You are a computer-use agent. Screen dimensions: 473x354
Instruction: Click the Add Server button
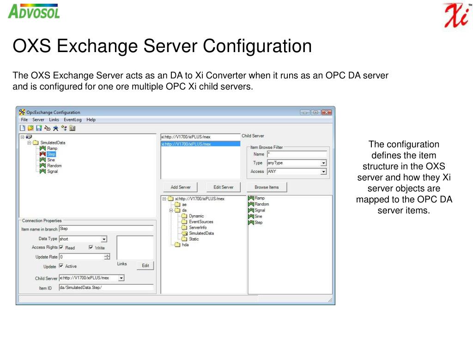tap(181, 187)
